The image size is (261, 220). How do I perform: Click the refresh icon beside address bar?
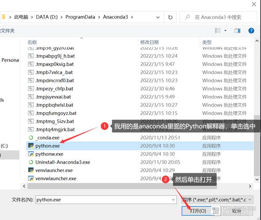(x=170, y=17)
